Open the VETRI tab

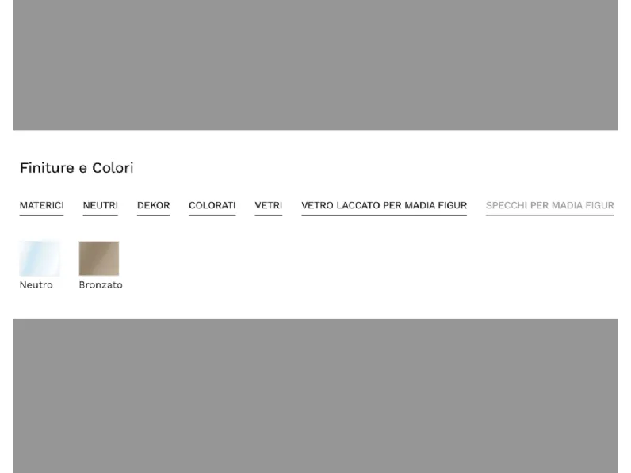269,205
